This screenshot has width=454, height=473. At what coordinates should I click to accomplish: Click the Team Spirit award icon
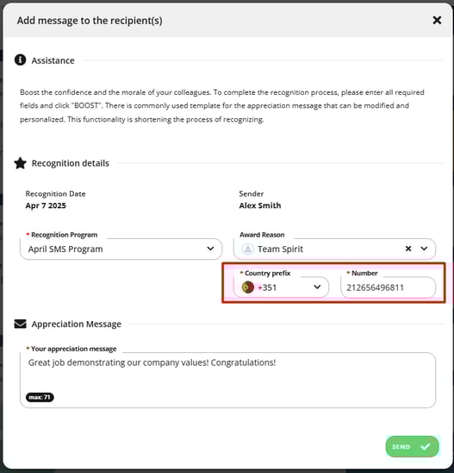point(248,249)
